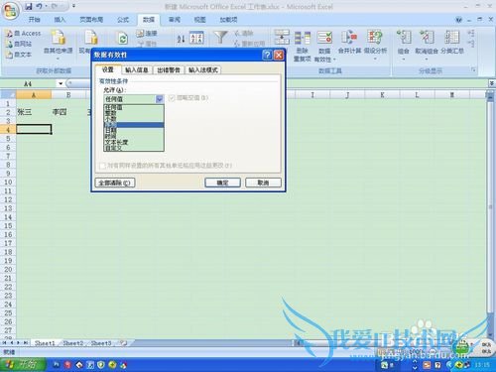Choose 小数 from the allow list
Image resolution: width=496 pixels, height=372 pixels.
[x=134, y=119]
